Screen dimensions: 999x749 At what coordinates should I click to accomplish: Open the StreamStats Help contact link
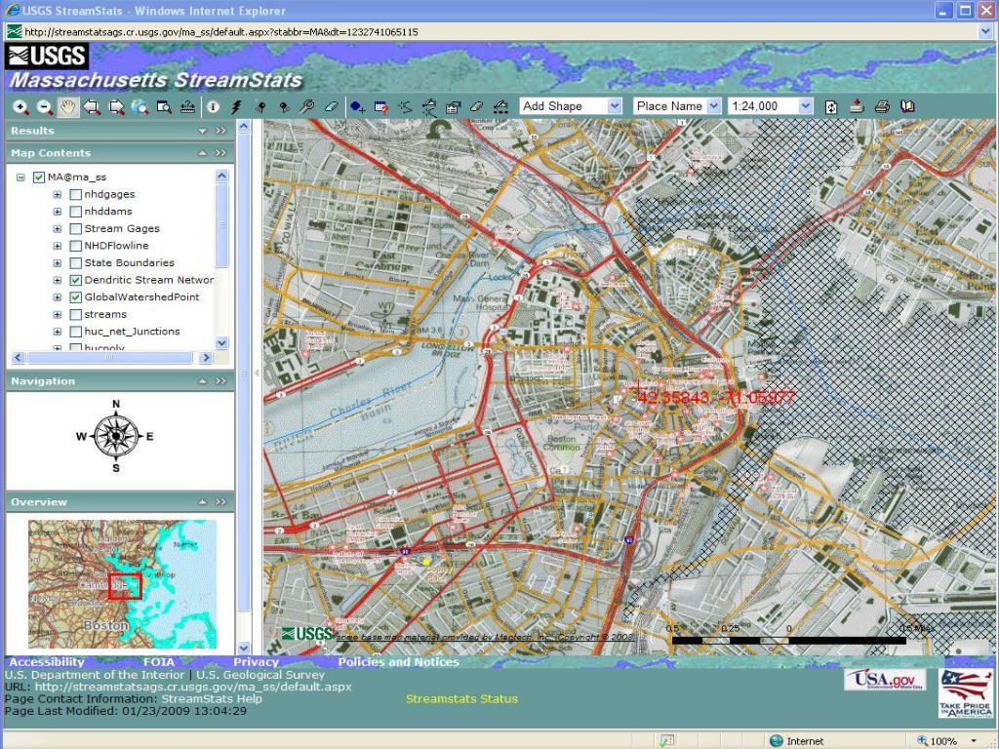tap(212, 698)
